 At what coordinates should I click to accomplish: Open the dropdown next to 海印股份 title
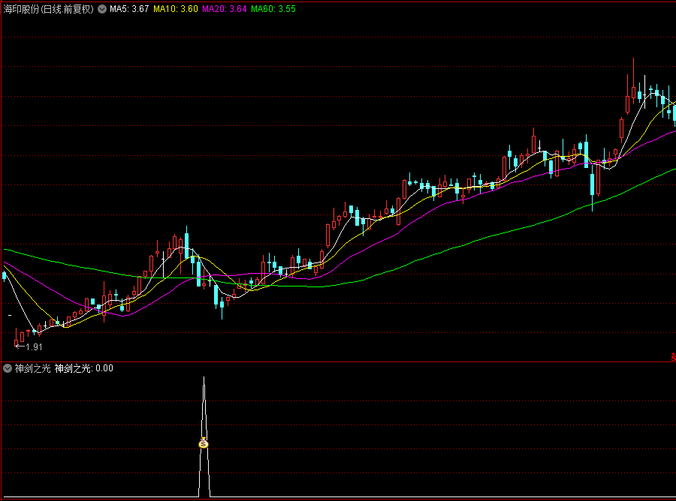102,9
